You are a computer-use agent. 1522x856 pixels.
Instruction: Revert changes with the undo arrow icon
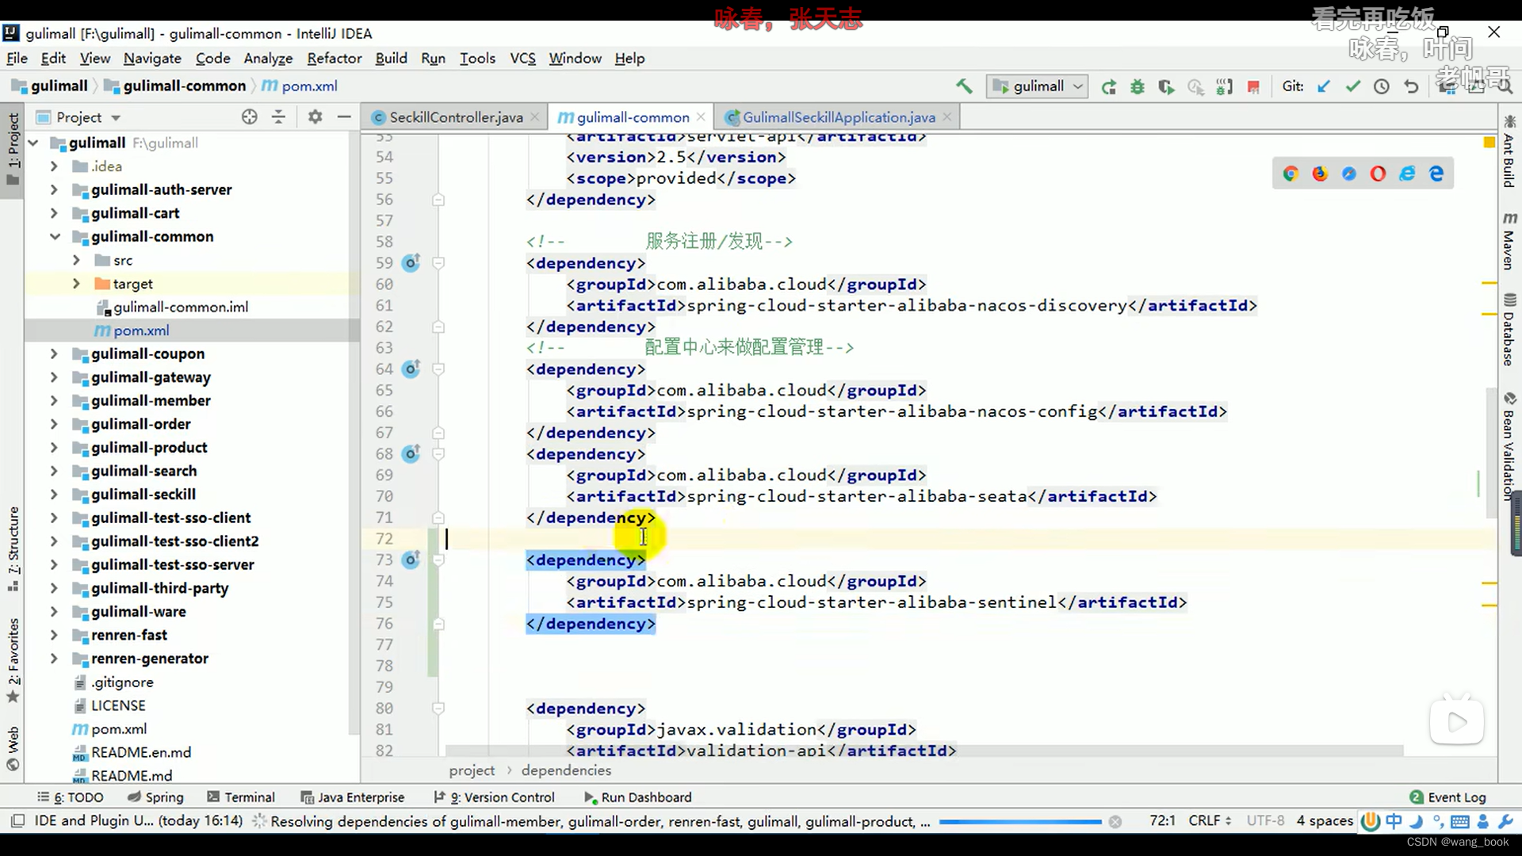pyautogui.click(x=1411, y=86)
